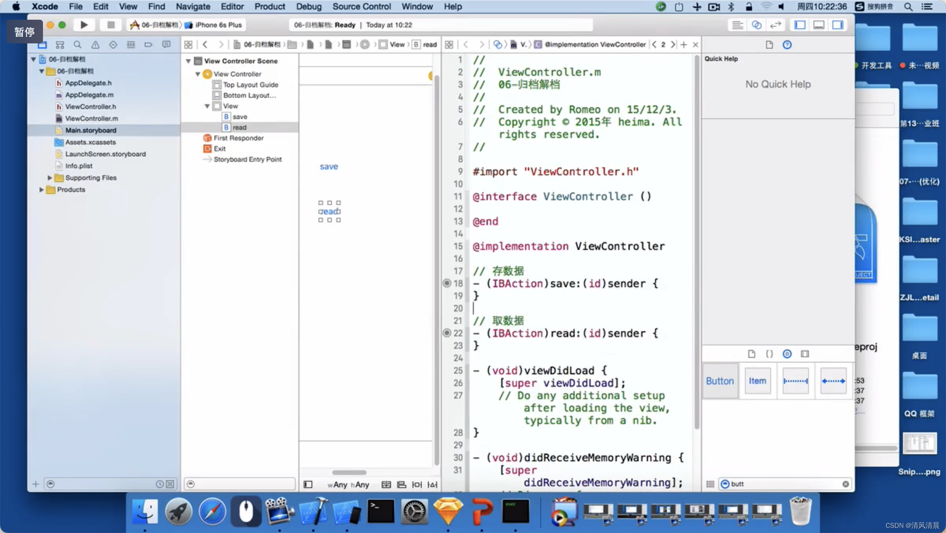
Task: Change the wAny hAny size class
Action: tap(348, 485)
